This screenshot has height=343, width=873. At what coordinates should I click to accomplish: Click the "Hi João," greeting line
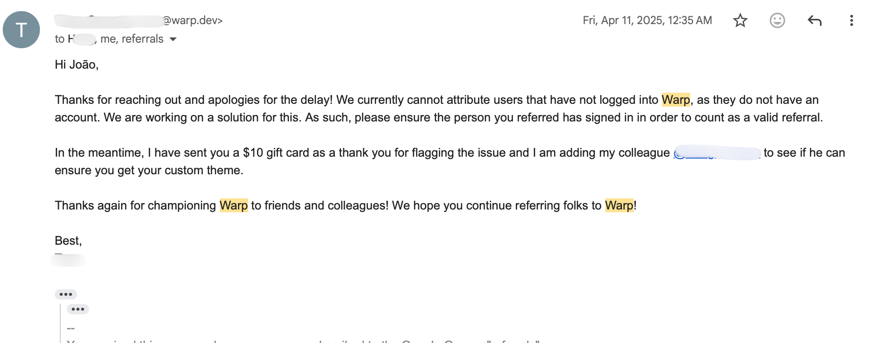pyautogui.click(x=77, y=64)
